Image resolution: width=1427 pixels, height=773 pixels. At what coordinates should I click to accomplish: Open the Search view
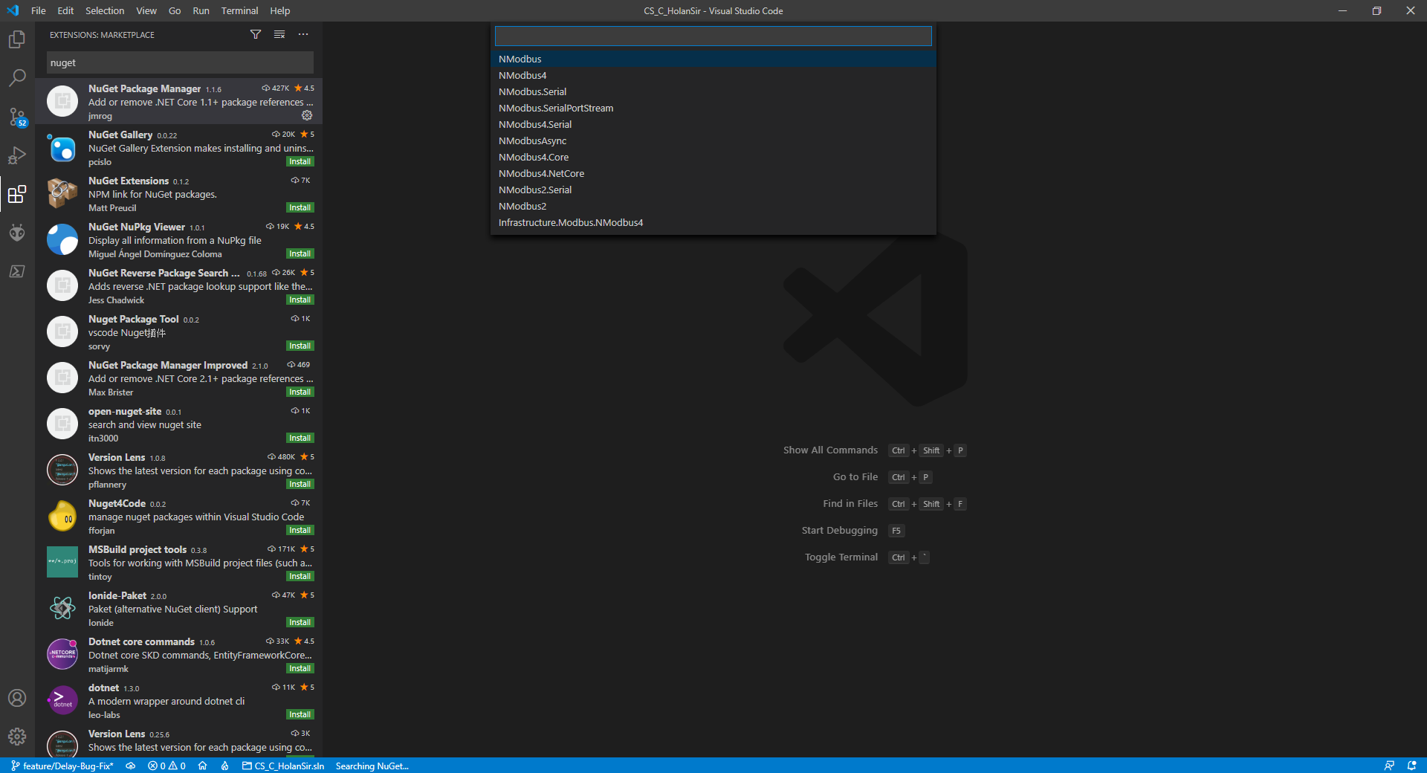(x=16, y=77)
